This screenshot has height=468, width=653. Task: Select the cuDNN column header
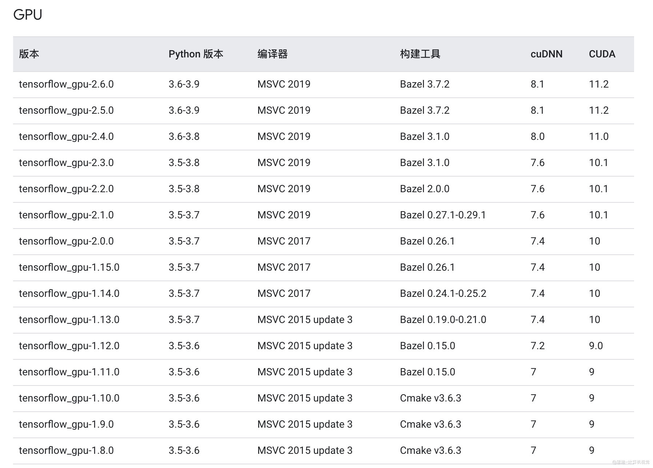[x=546, y=54]
